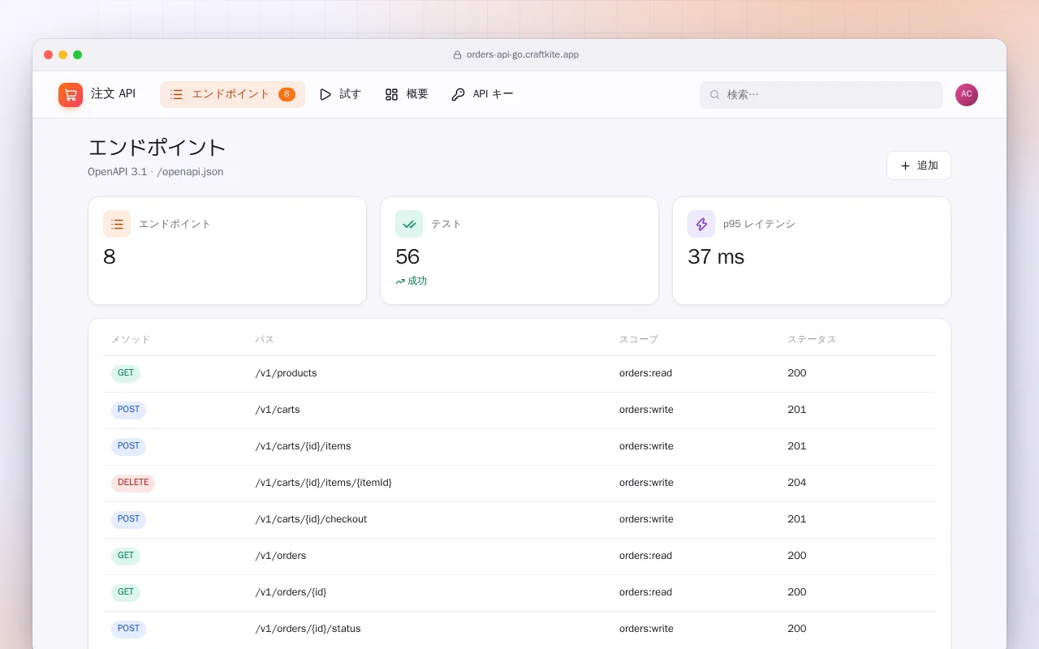Open the AC user avatar
The image size is (1039, 649).
click(967, 95)
